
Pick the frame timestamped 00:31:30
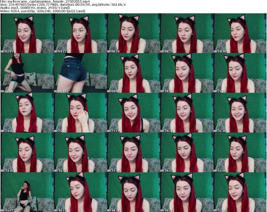[240, 113]
